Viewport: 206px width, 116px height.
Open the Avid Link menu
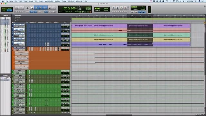79,1
